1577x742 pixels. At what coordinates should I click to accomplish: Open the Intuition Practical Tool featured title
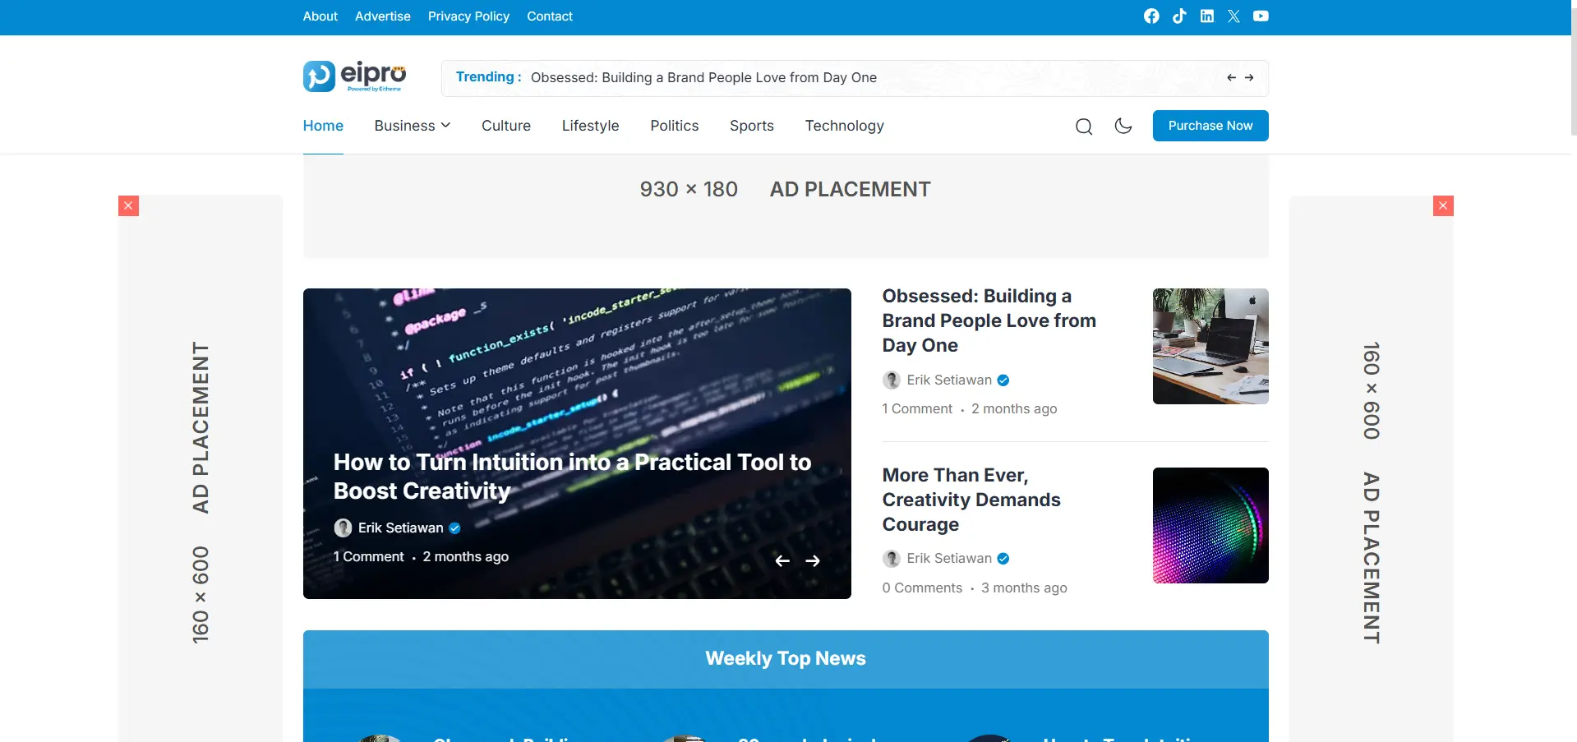point(572,477)
